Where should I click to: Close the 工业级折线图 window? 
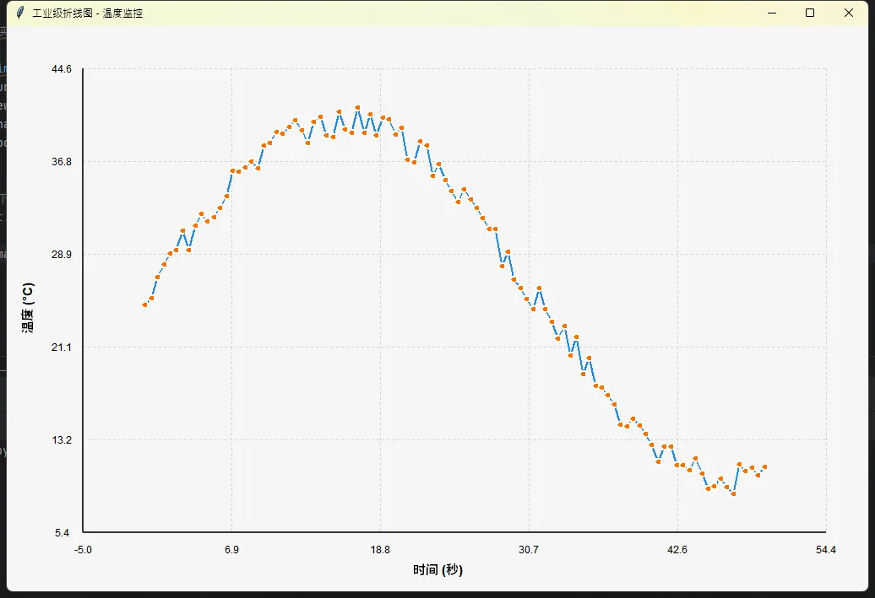click(849, 13)
